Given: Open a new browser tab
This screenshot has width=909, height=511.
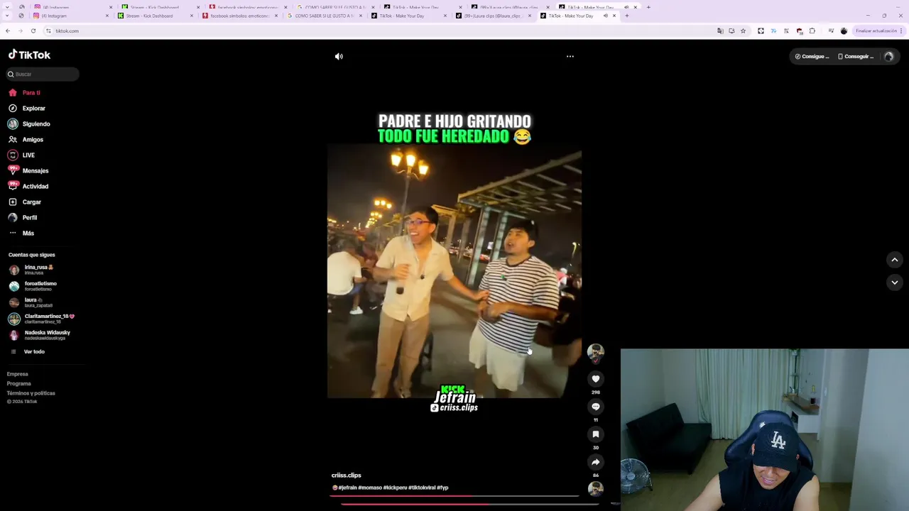Looking at the screenshot, I should coord(626,16).
